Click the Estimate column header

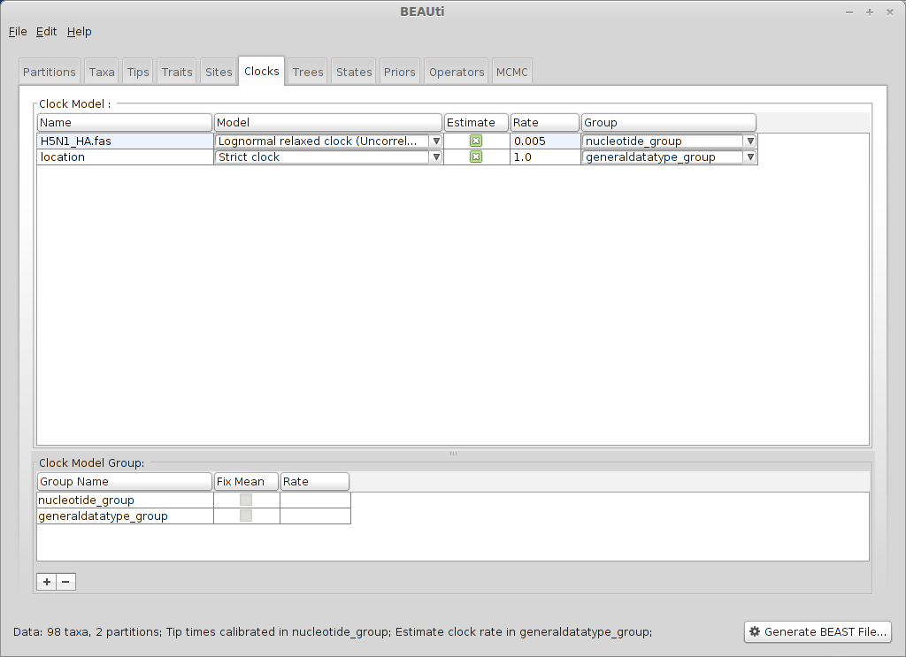[476, 122]
